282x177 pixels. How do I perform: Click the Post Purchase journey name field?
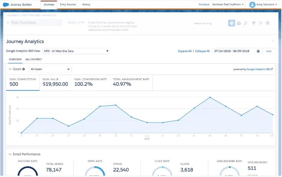pyautogui.click(x=36, y=22)
